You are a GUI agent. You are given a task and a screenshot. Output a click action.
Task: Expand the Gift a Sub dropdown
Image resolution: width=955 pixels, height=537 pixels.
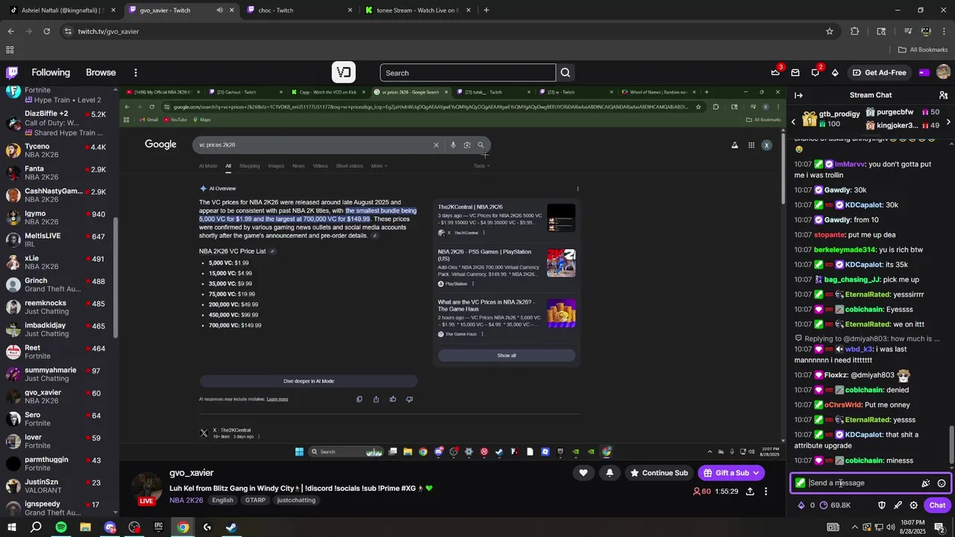756,473
